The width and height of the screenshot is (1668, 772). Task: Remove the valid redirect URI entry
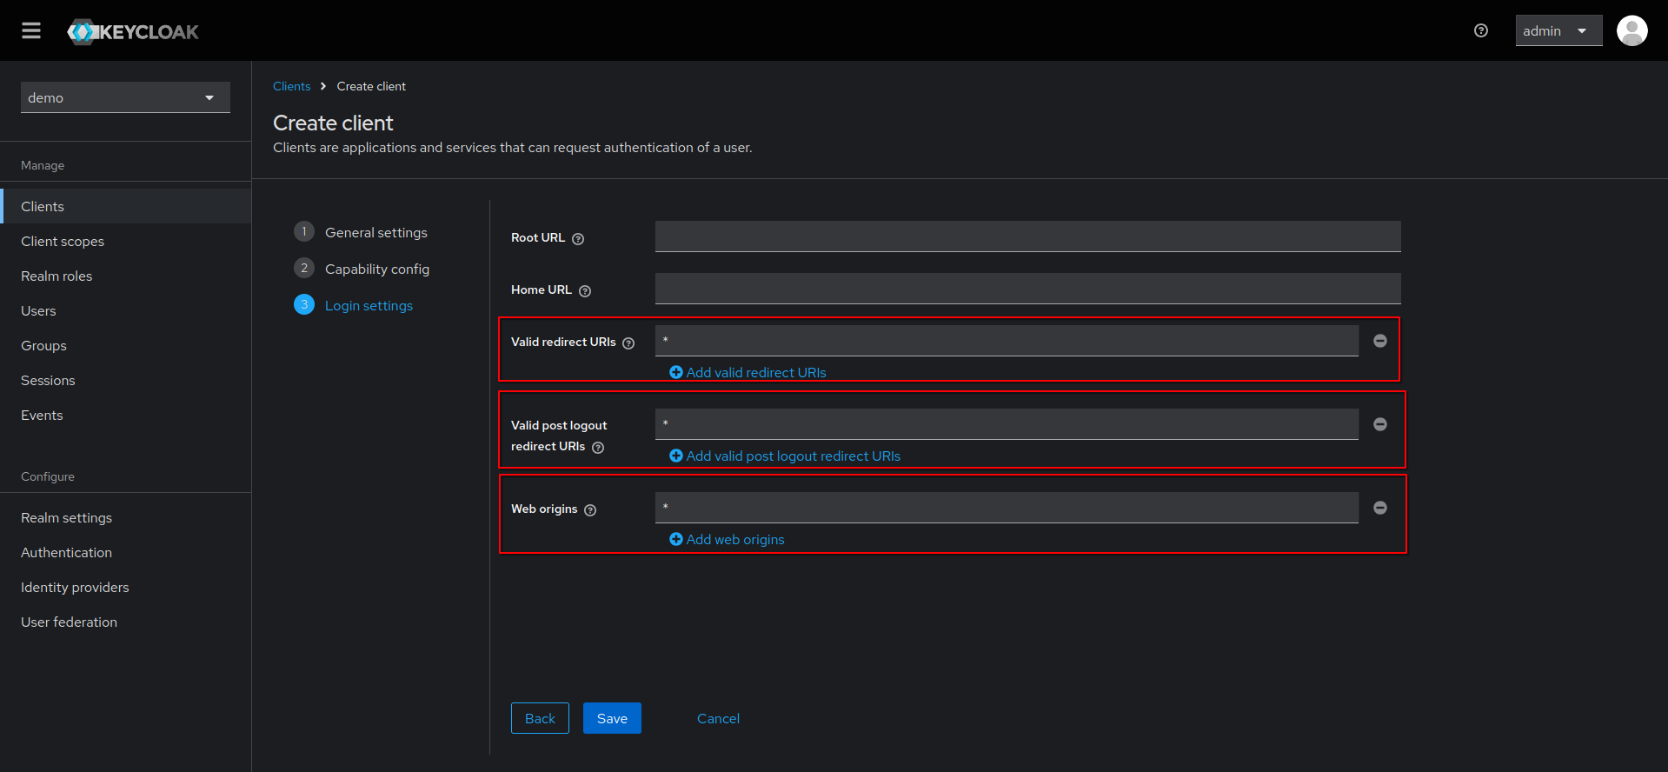click(x=1380, y=341)
